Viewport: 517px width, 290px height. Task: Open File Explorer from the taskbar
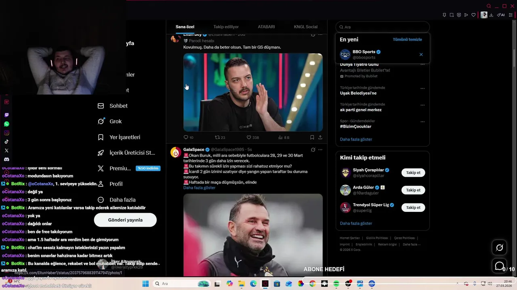tap(241, 284)
